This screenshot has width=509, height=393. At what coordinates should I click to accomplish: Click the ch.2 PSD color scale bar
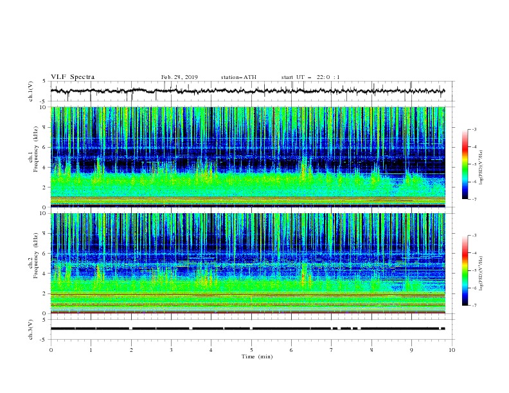point(465,270)
